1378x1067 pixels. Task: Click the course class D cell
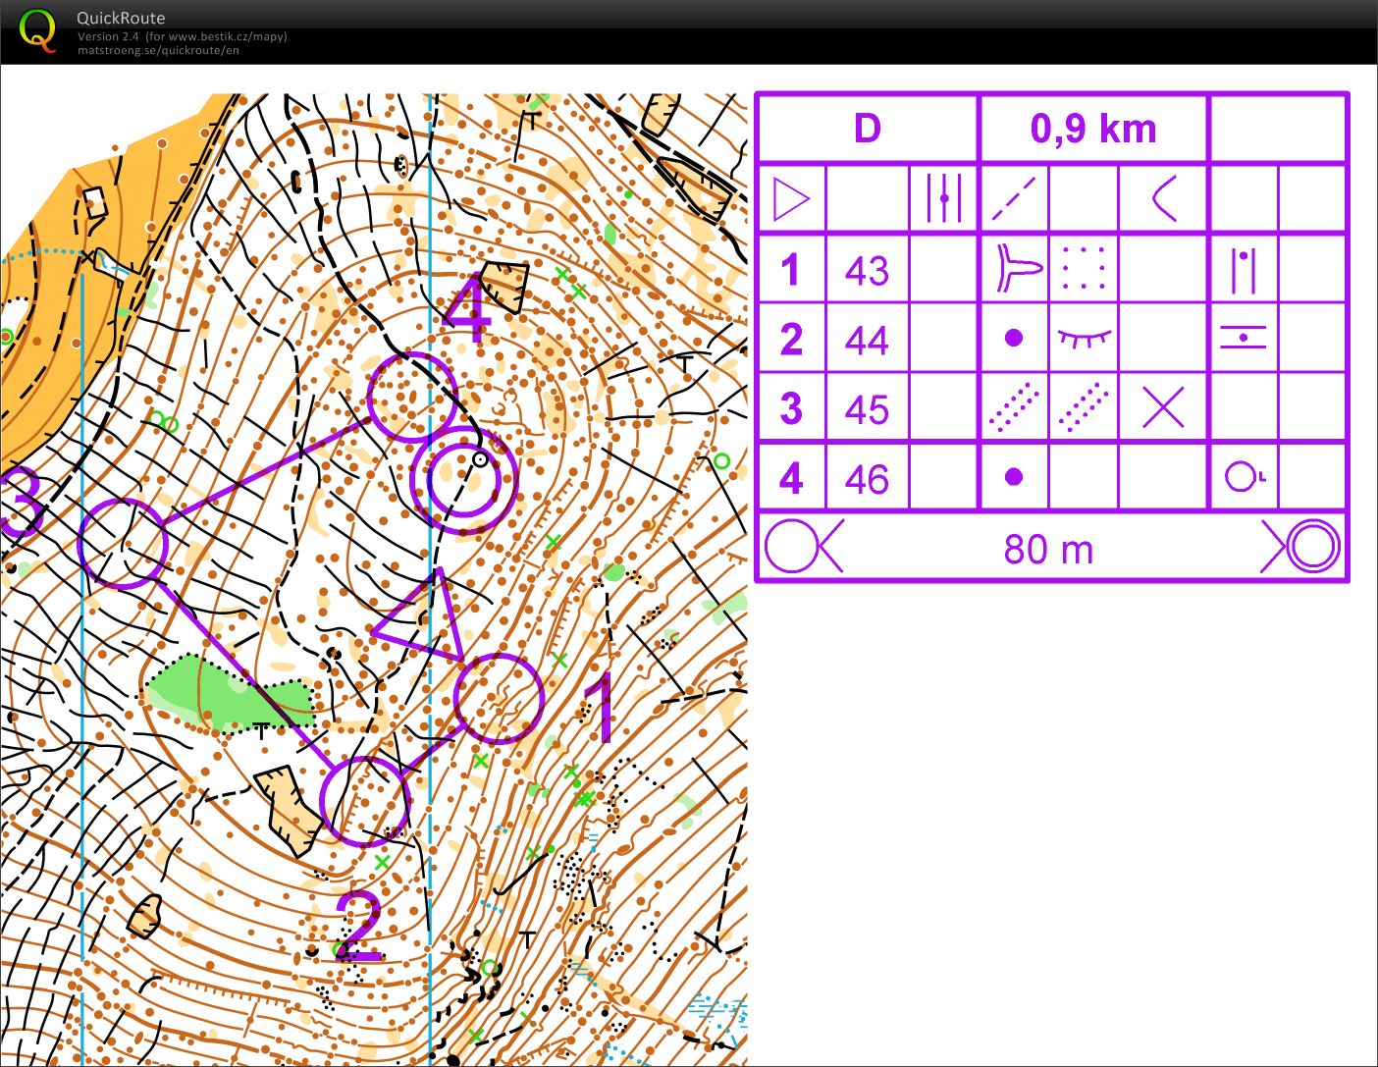pos(868,129)
